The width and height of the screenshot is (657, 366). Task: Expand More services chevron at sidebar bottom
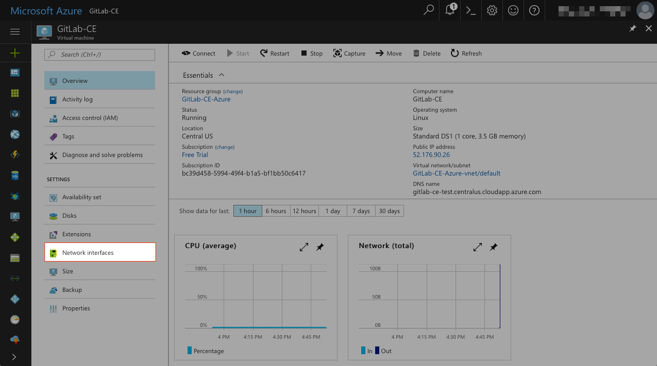coord(14,357)
